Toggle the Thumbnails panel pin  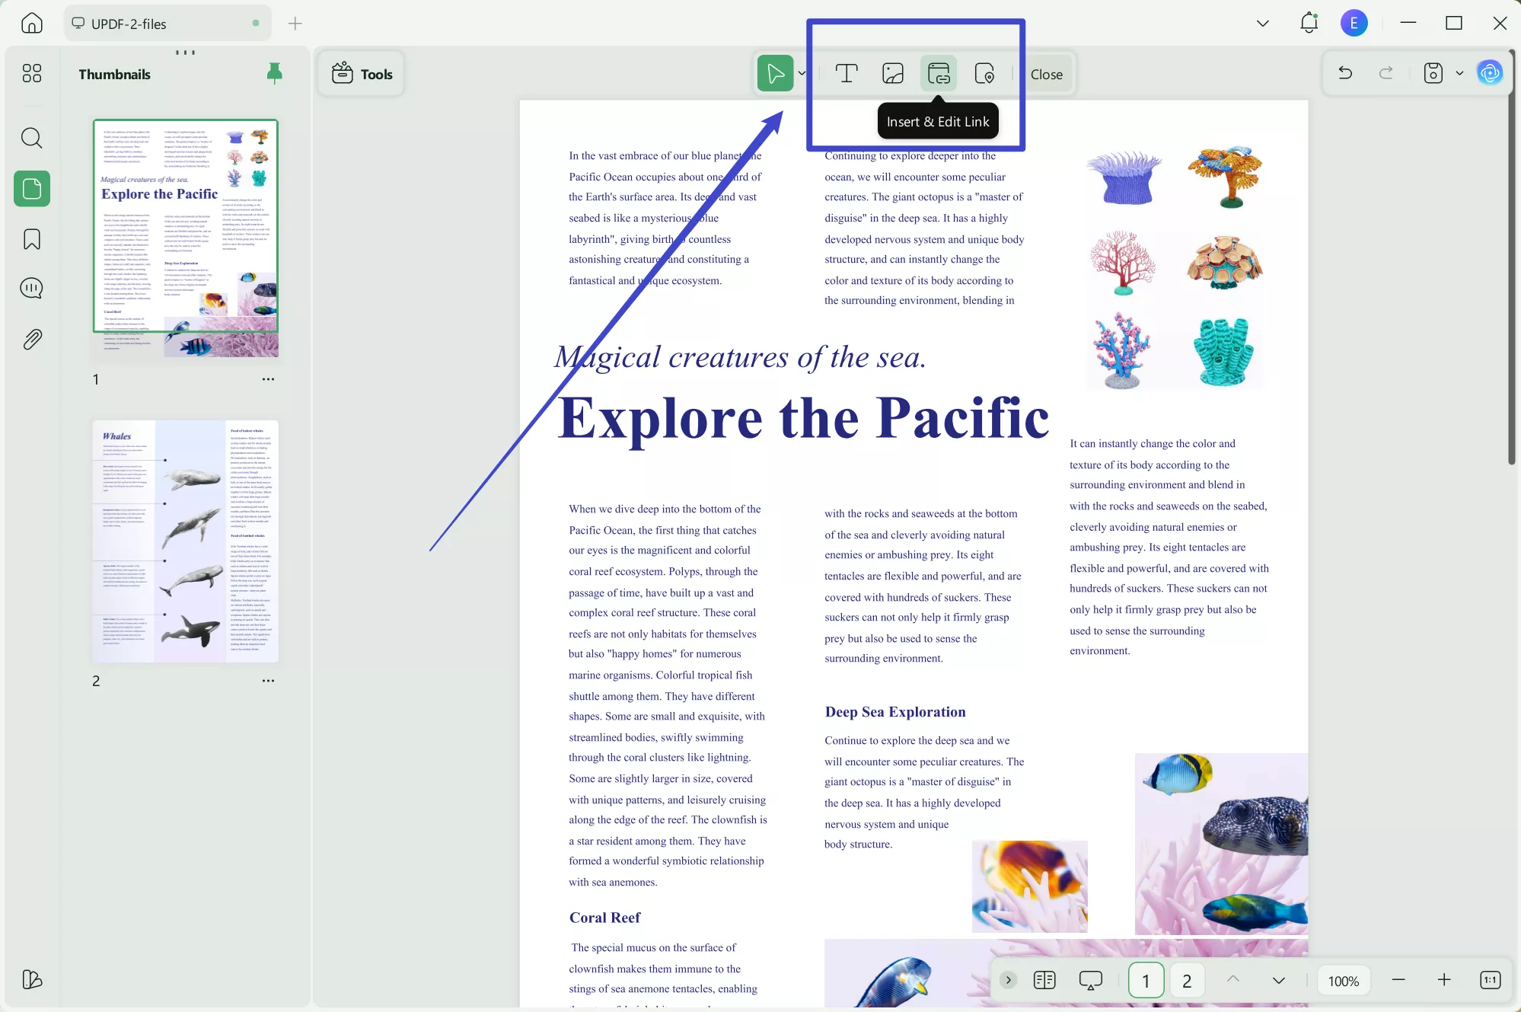274,73
